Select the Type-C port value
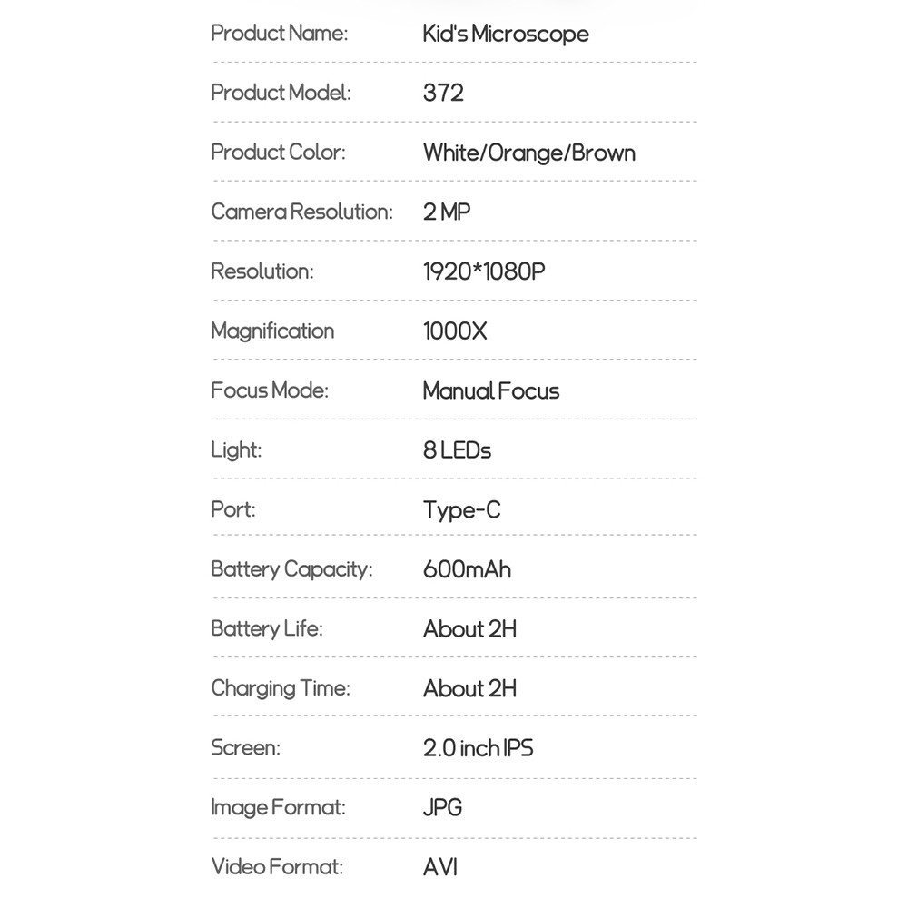The height and width of the screenshot is (908, 908). tap(461, 510)
